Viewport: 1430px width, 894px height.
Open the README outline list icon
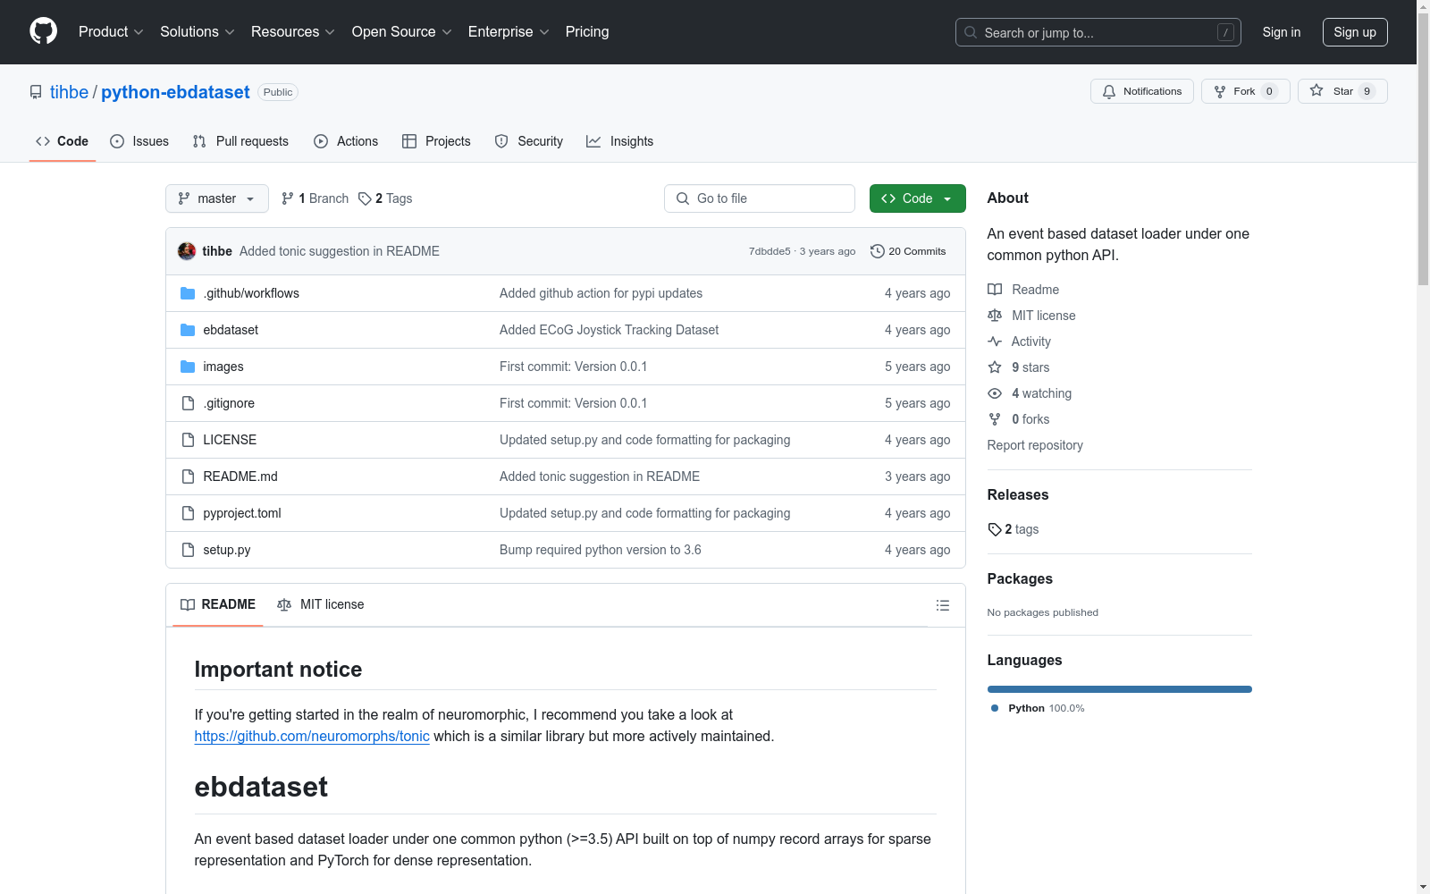pyautogui.click(x=942, y=605)
